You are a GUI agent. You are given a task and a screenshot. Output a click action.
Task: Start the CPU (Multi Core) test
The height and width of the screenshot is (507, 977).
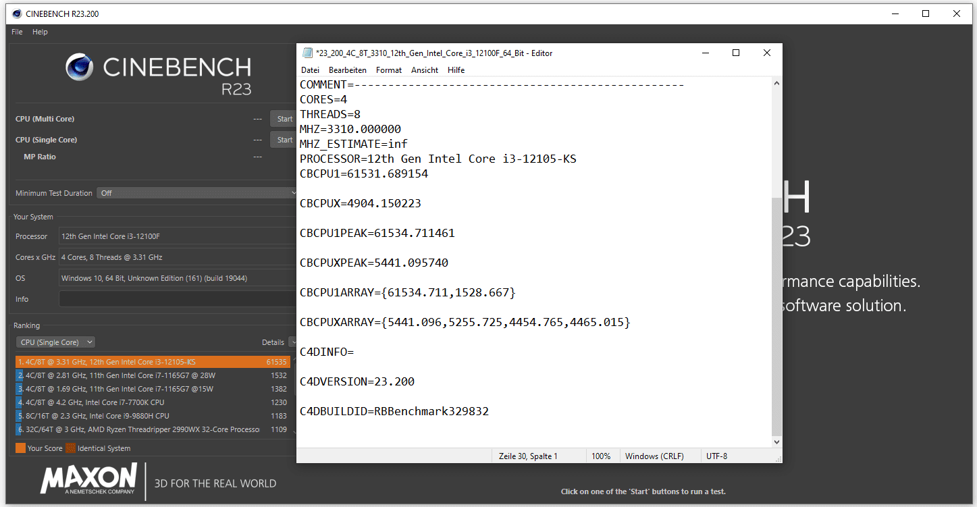(x=284, y=119)
